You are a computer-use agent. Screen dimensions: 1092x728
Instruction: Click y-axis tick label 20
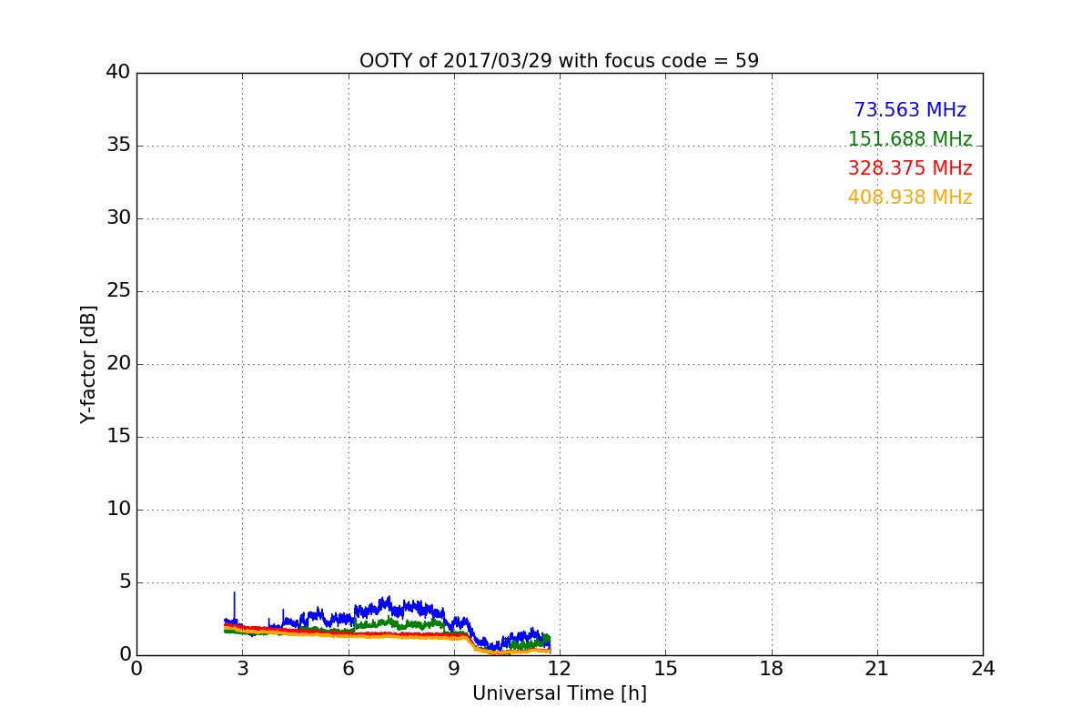coord(118,364)
